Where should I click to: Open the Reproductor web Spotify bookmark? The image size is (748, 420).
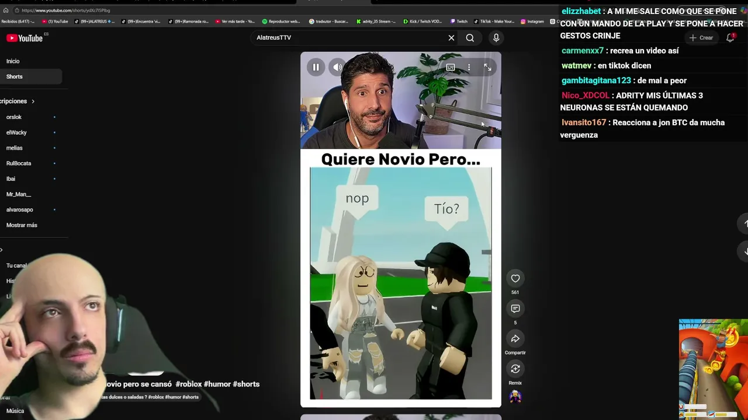tap(282, 22)
